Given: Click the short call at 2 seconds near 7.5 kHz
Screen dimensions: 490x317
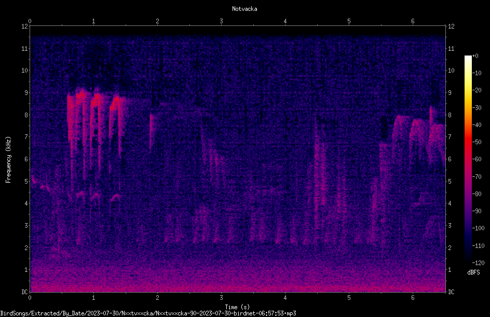Looking at the screenshot, I should [151, 131].
